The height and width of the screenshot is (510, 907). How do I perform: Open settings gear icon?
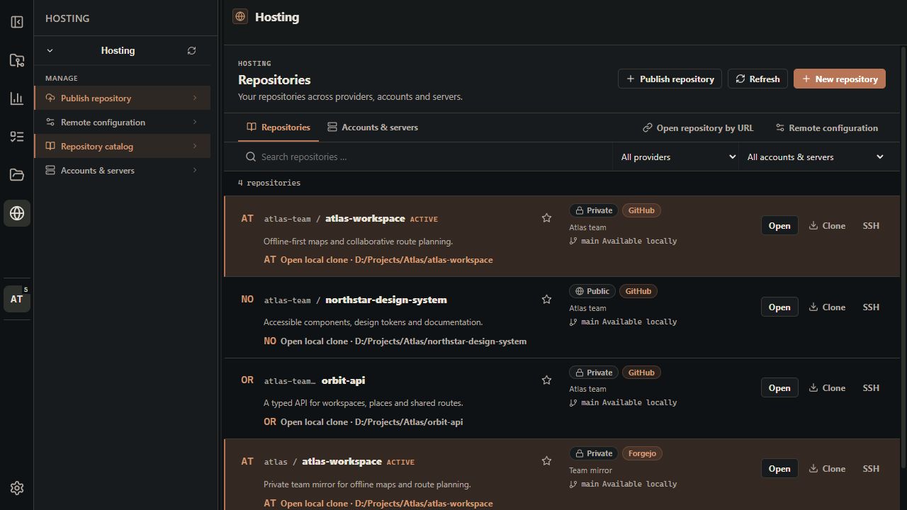coord(17,488)
